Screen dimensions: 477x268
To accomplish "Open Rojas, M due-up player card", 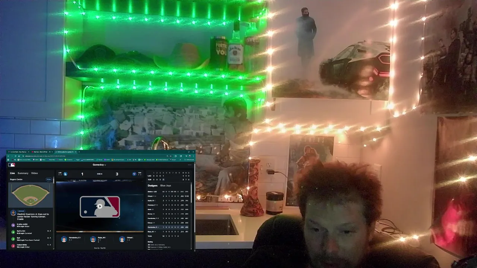I will click(x=99, y=239).
